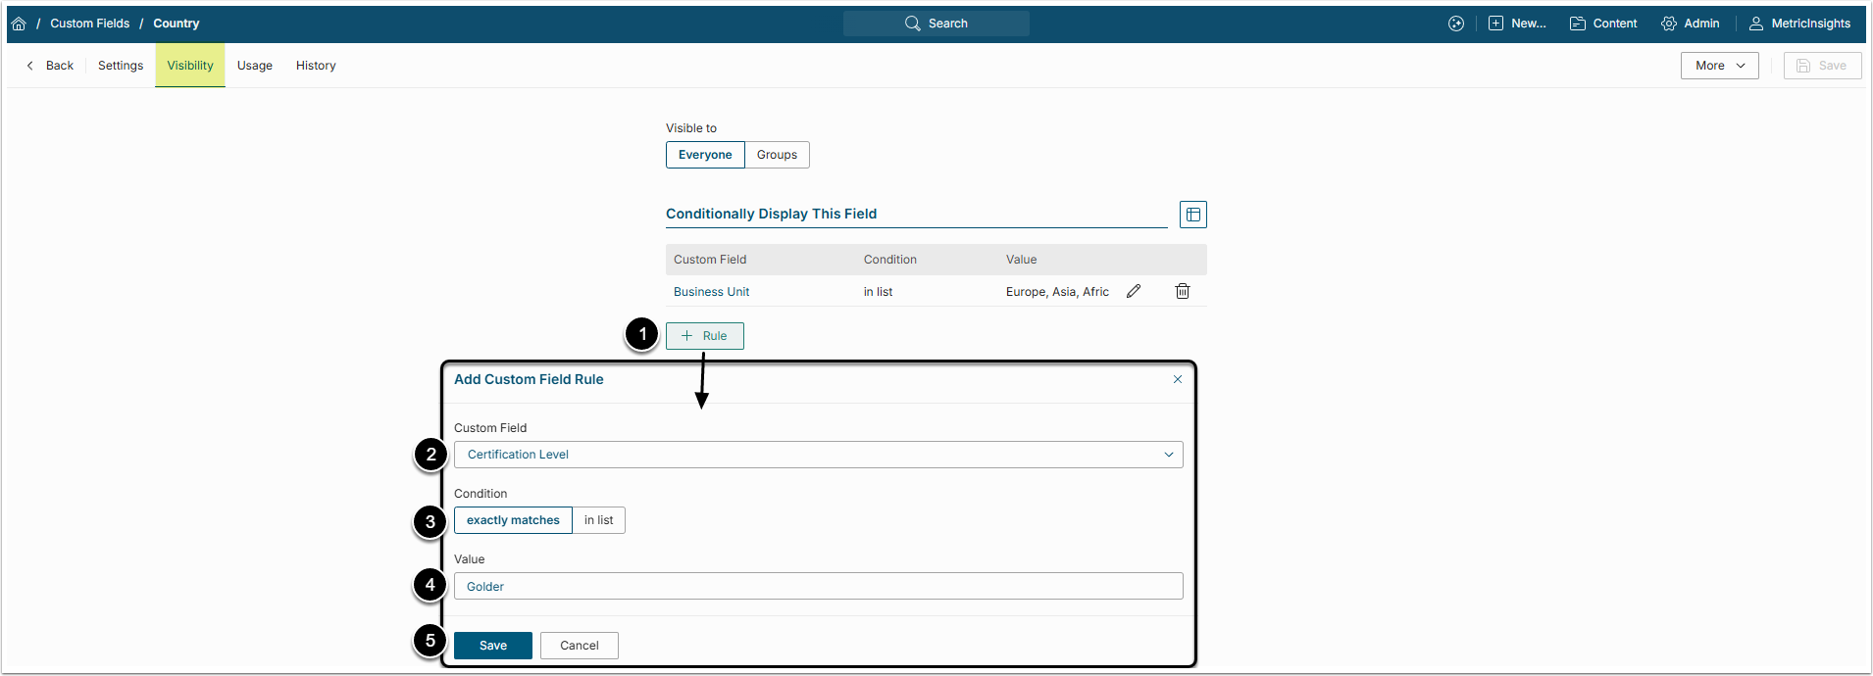
Task: Go to the home icon in breadcrumb
Action: [19, 24]
